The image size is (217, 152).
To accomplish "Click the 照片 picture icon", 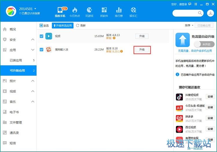I will (5, 81).
